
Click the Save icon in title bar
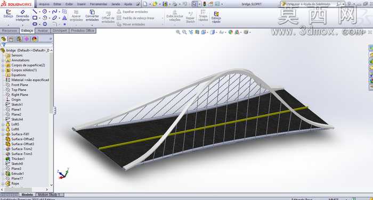point(165,4)
